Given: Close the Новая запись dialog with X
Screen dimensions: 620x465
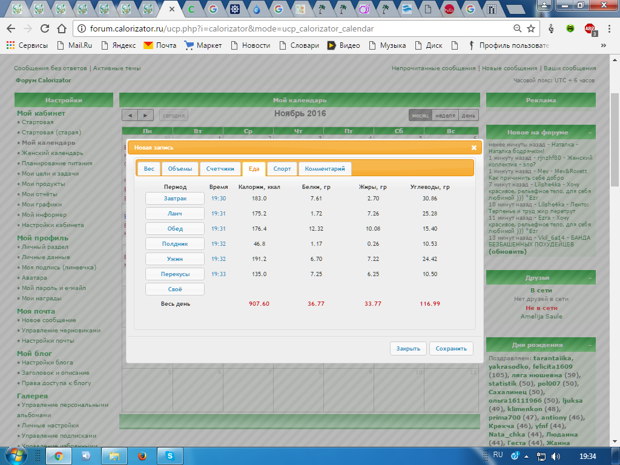Looking at the screenshot, I should (x=473, y=148).
